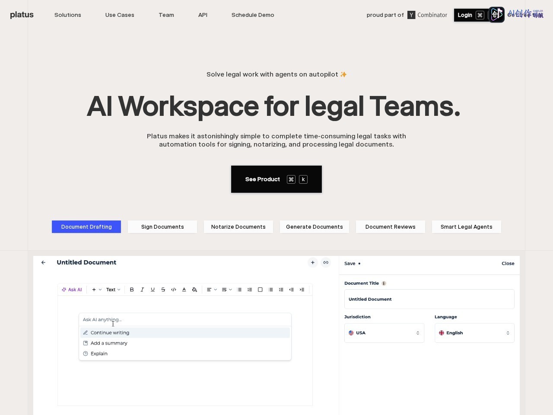Screen dimensions: 553x415
Task: Switch to Sign Documents tab
Action: tap(162, 227)
